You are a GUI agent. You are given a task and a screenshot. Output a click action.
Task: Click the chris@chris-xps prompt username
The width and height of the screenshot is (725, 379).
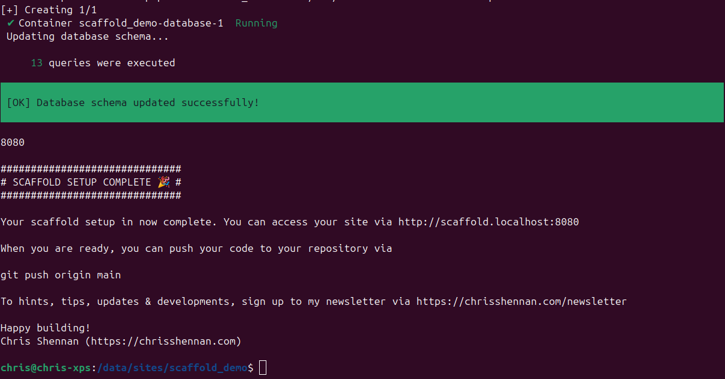tap(45, 368)
